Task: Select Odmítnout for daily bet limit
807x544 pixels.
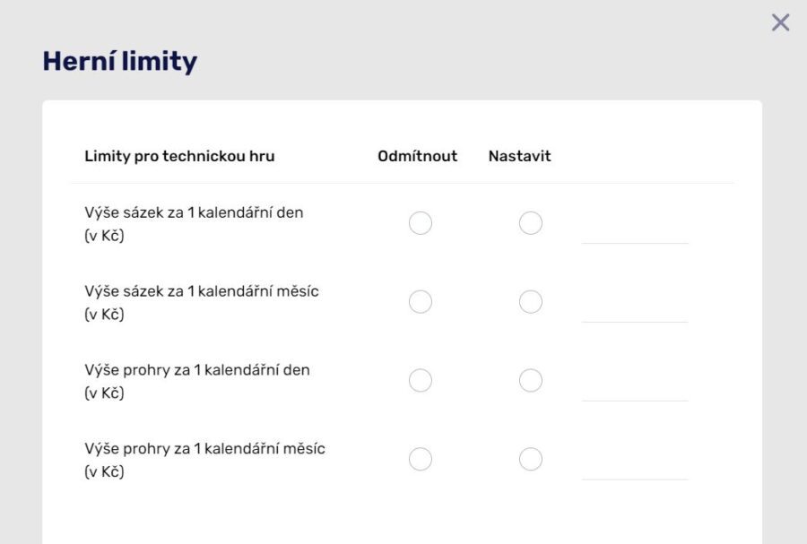Action: [421, 223]
